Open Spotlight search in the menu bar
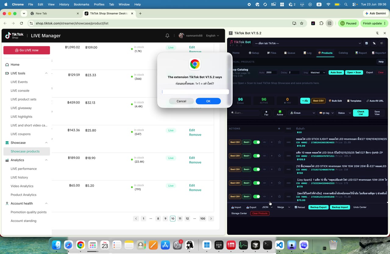Viewport: 390px width, 254px height. point(346,5)
